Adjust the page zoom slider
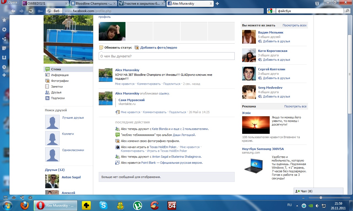 [x=320, y=198]
